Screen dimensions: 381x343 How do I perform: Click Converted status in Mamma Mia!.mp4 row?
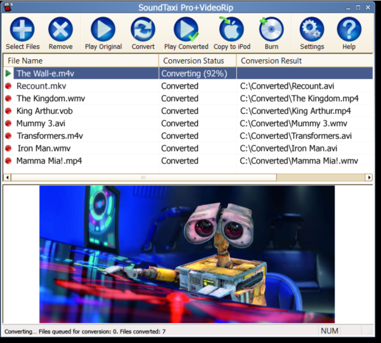(x=180, y=161)
